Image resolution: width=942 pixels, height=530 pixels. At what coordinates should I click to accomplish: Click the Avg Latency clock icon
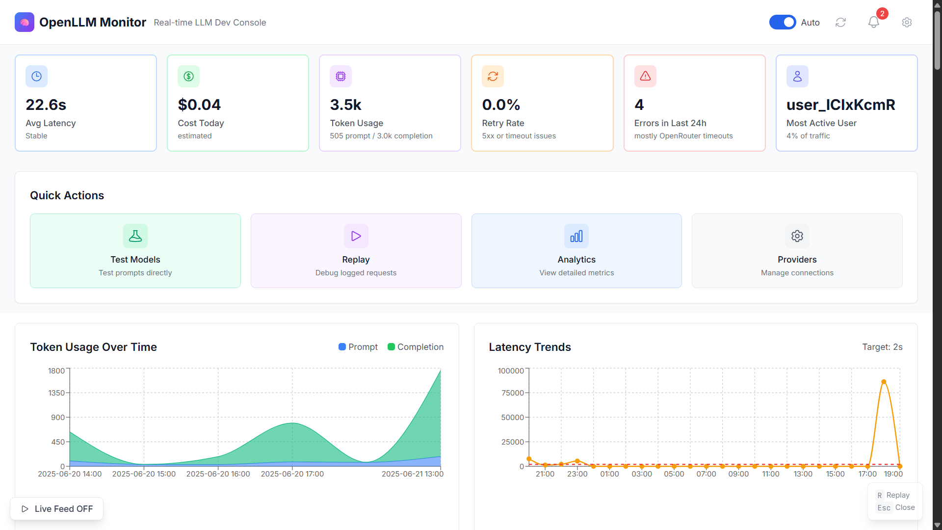coord(37,77)
